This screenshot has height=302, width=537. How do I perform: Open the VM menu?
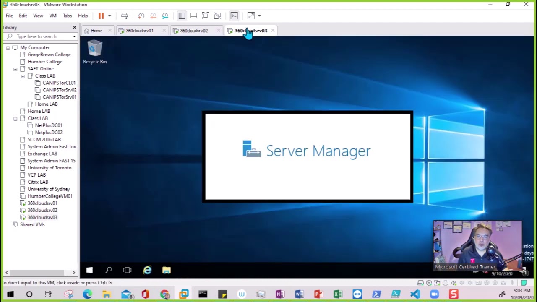click(53, 16)
